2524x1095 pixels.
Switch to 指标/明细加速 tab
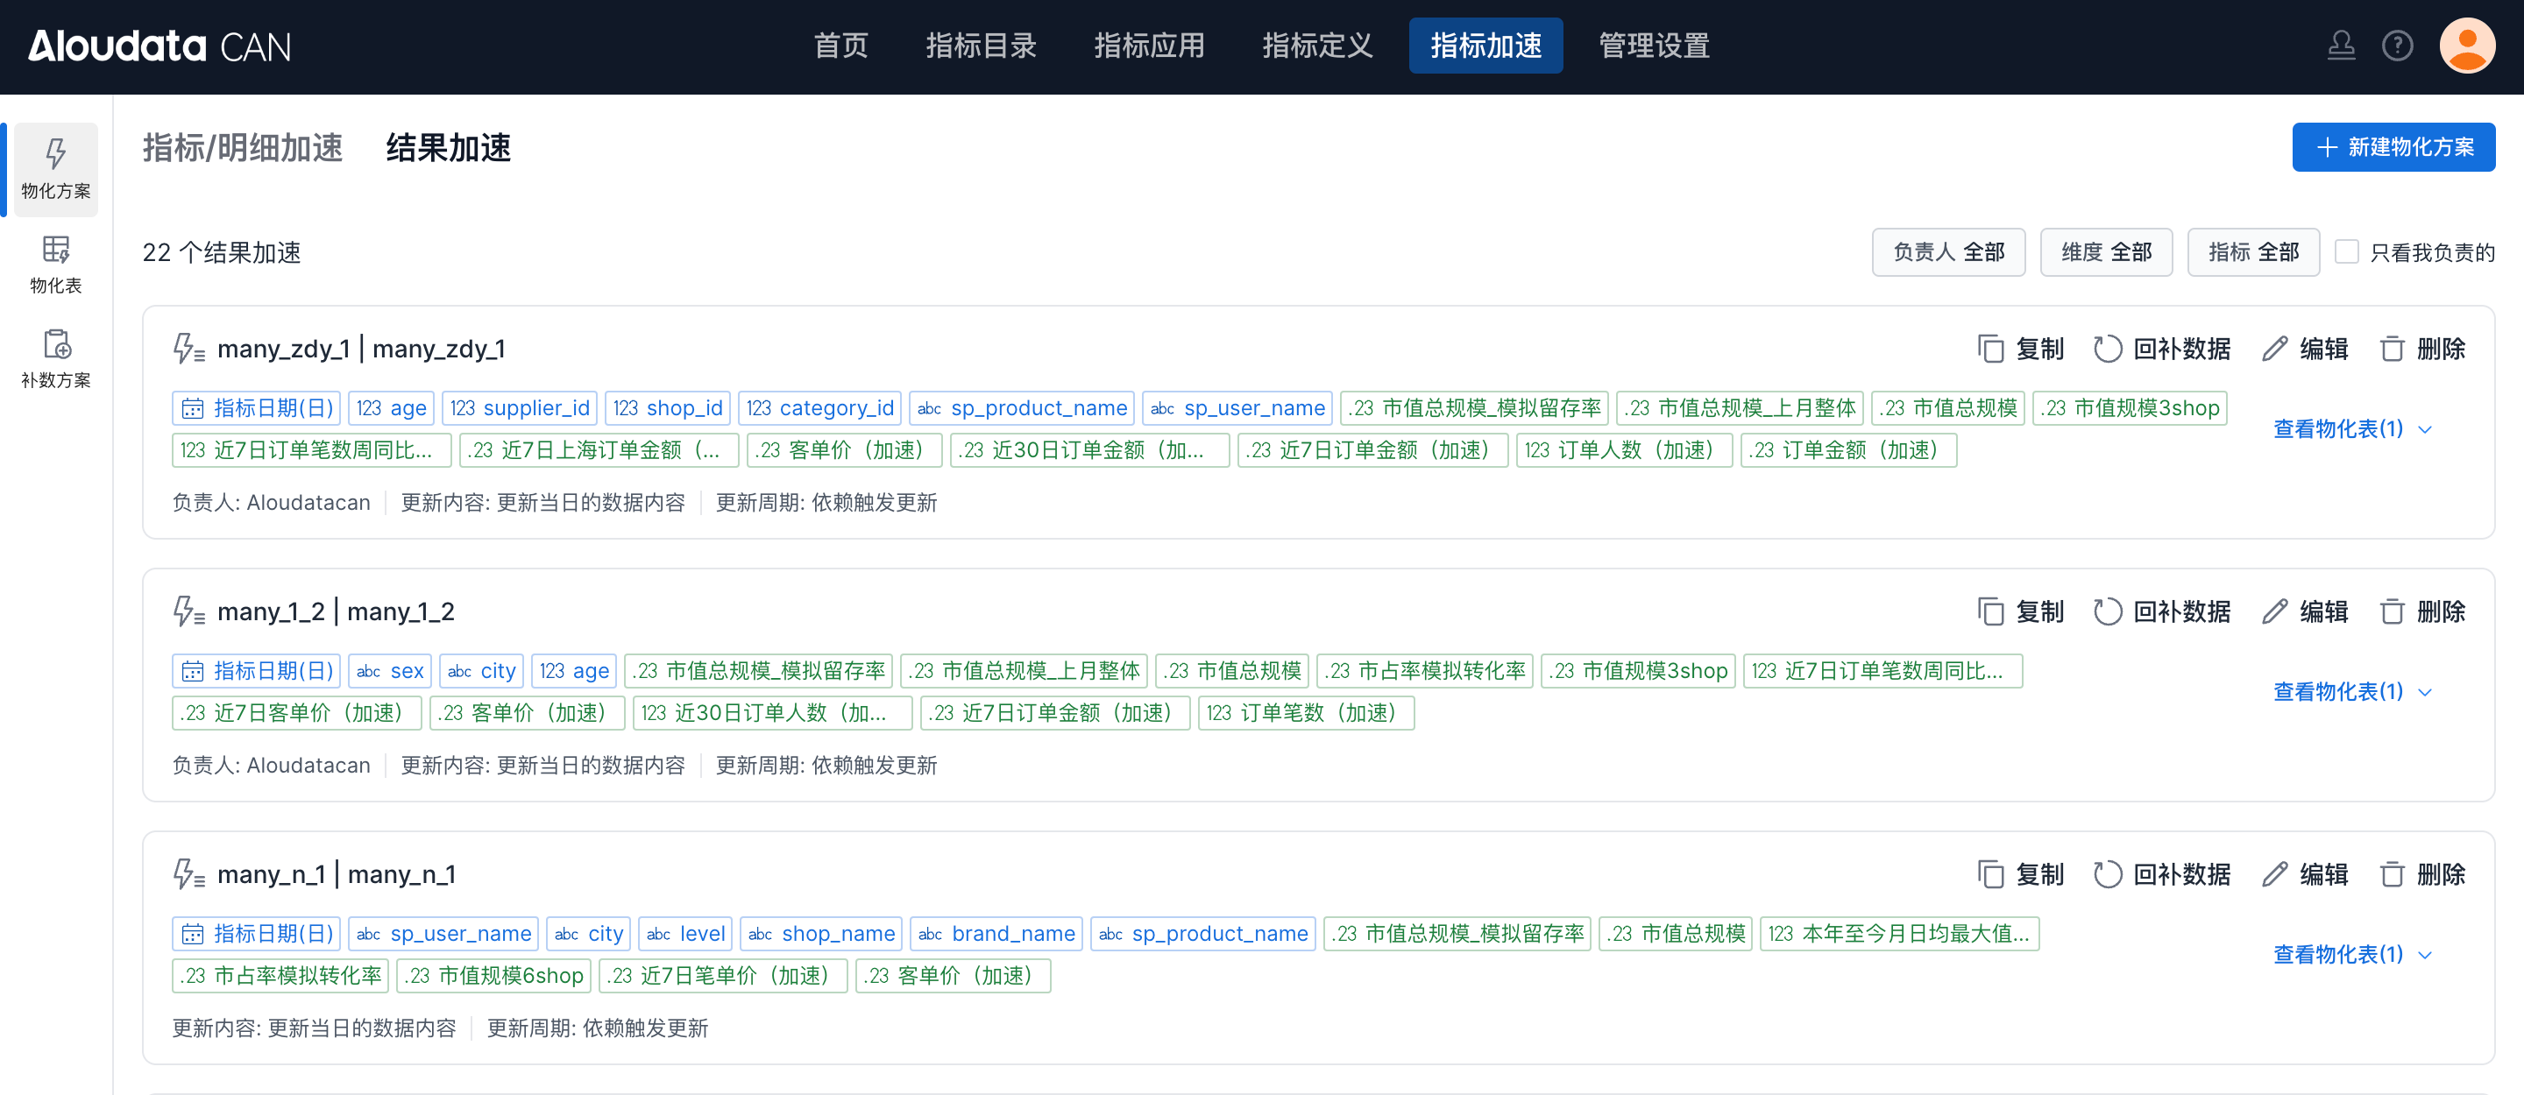pyautogui.click(x=242, y=148)
